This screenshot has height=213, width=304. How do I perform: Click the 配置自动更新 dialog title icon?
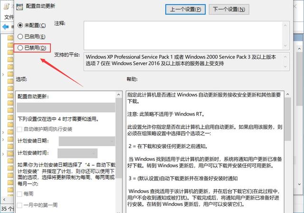coord(19,6)
